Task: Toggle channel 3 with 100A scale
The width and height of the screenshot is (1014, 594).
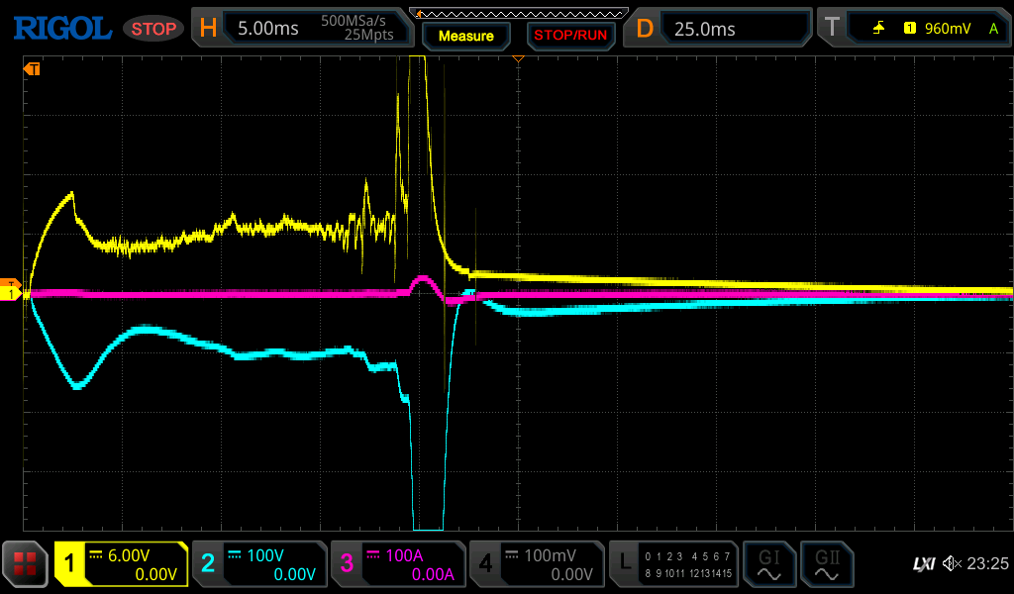Action: (x=398, y=563)
